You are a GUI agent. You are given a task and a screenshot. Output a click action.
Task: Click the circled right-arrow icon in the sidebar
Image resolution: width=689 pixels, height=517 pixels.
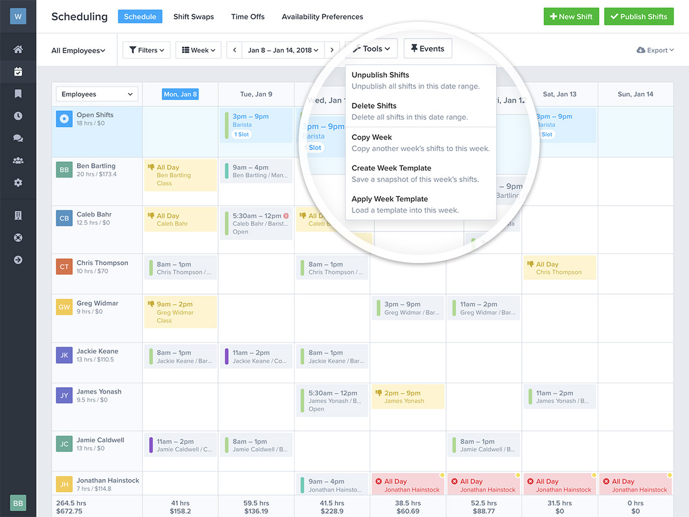pyautogui.click(x=18, y=260)
